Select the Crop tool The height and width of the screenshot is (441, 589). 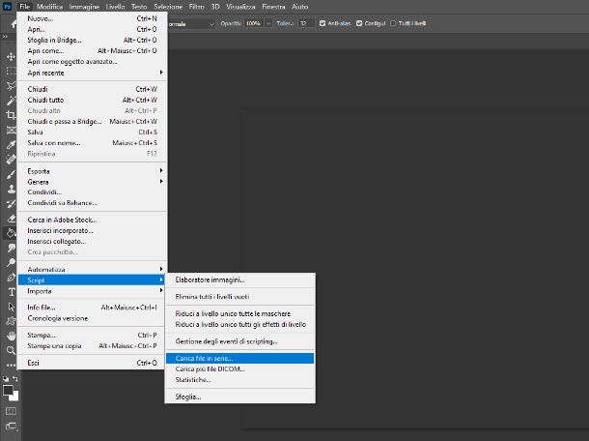tap(11, 115)
